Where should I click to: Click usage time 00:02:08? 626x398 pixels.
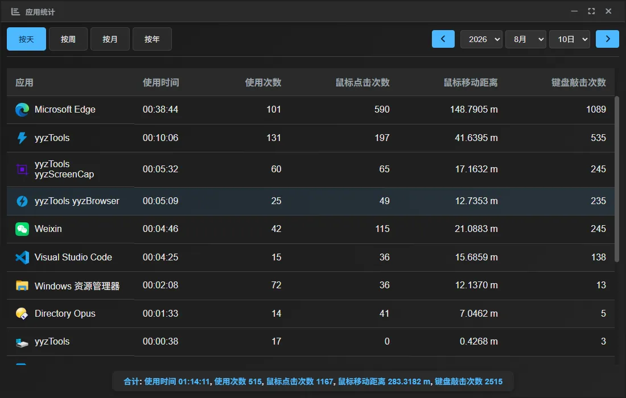click(160, 285)
